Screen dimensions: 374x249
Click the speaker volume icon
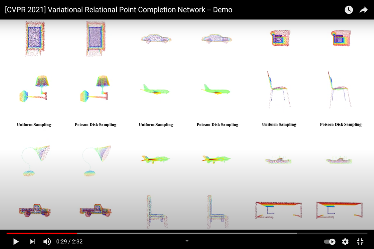click(47, 241)
